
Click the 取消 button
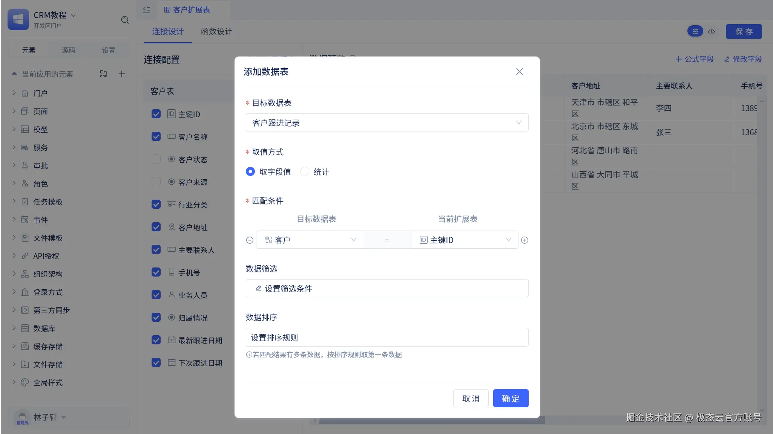(471, 399)
